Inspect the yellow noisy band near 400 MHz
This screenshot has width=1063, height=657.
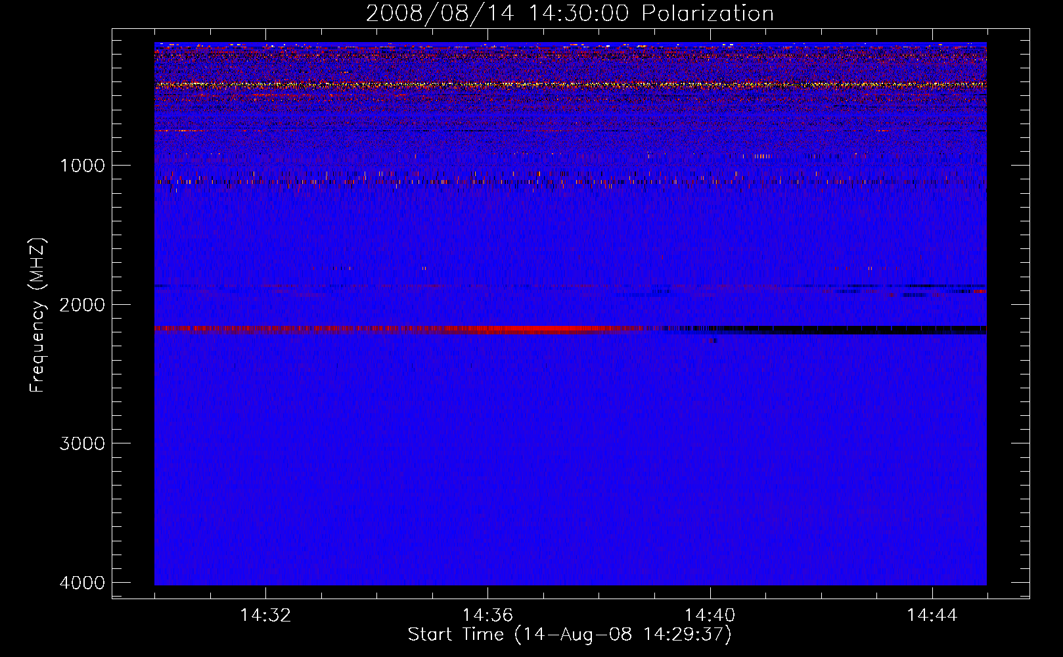[x=570, y=85]
